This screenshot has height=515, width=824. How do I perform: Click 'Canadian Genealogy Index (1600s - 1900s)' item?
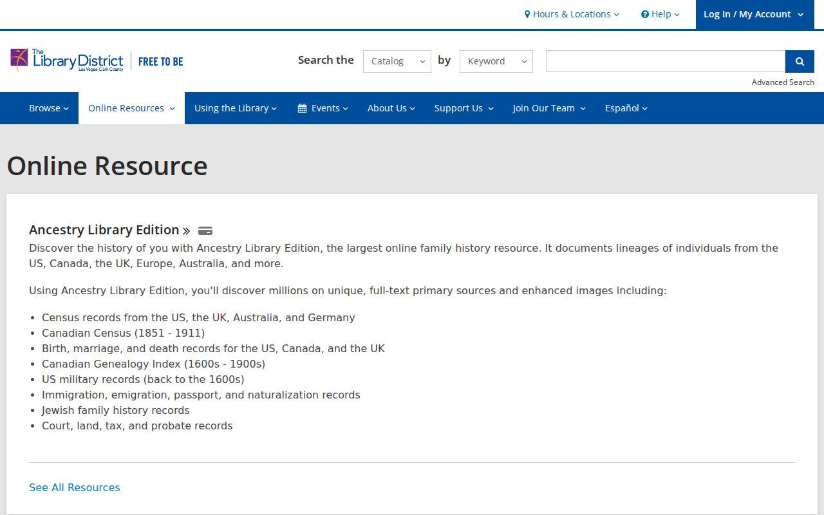[153, 364]
